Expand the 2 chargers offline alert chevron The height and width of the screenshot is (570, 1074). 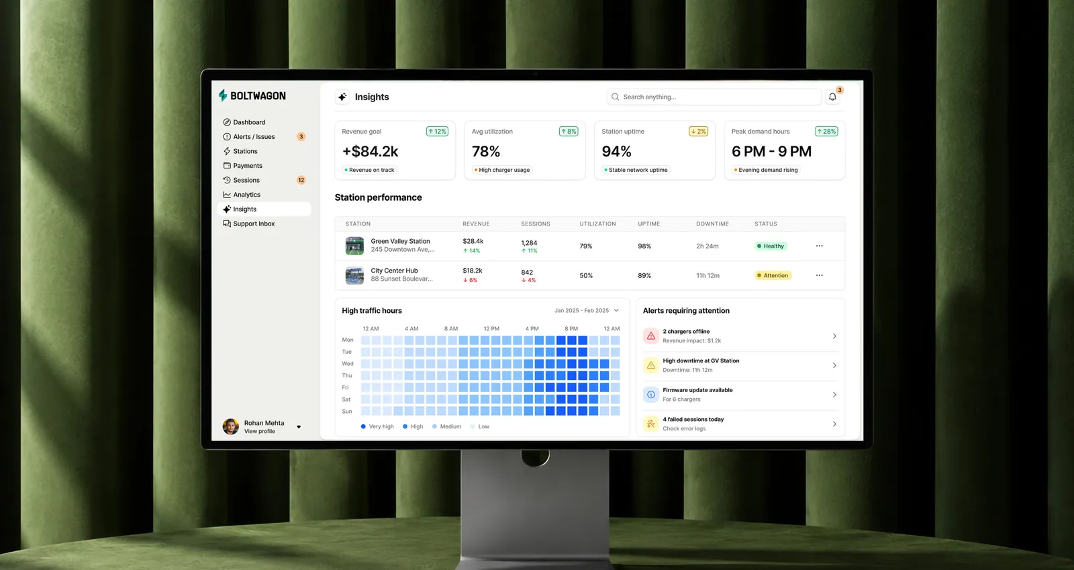[x=834, y=336]
